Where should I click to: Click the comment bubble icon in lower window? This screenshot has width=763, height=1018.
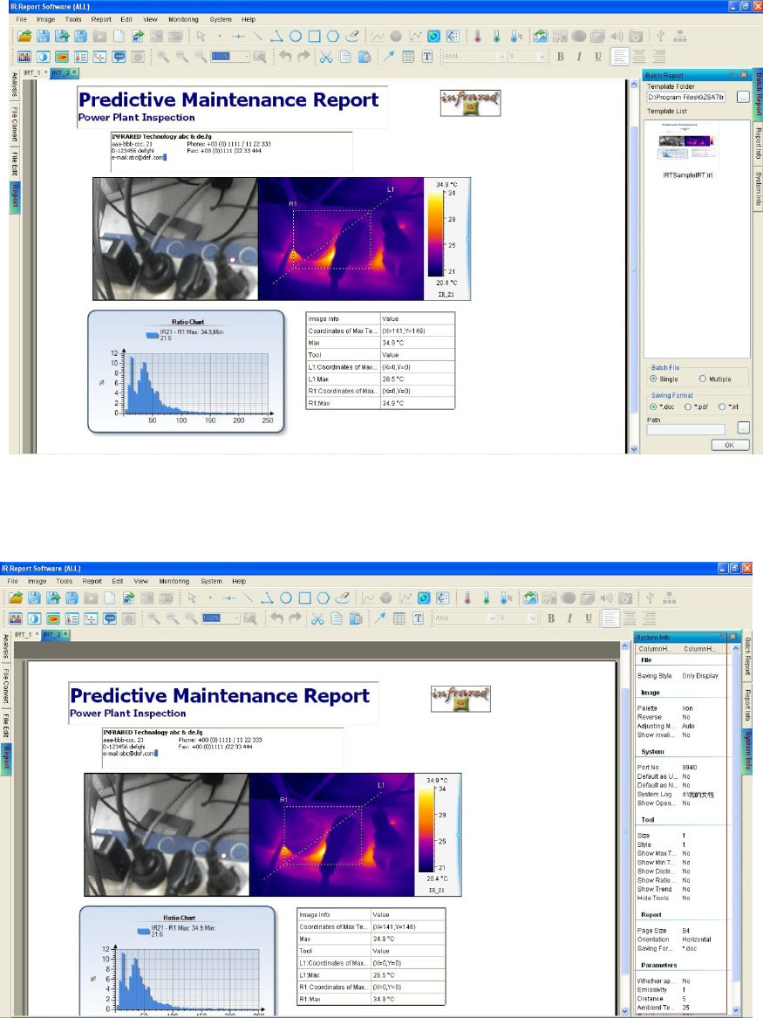click(x=110, y=618)
